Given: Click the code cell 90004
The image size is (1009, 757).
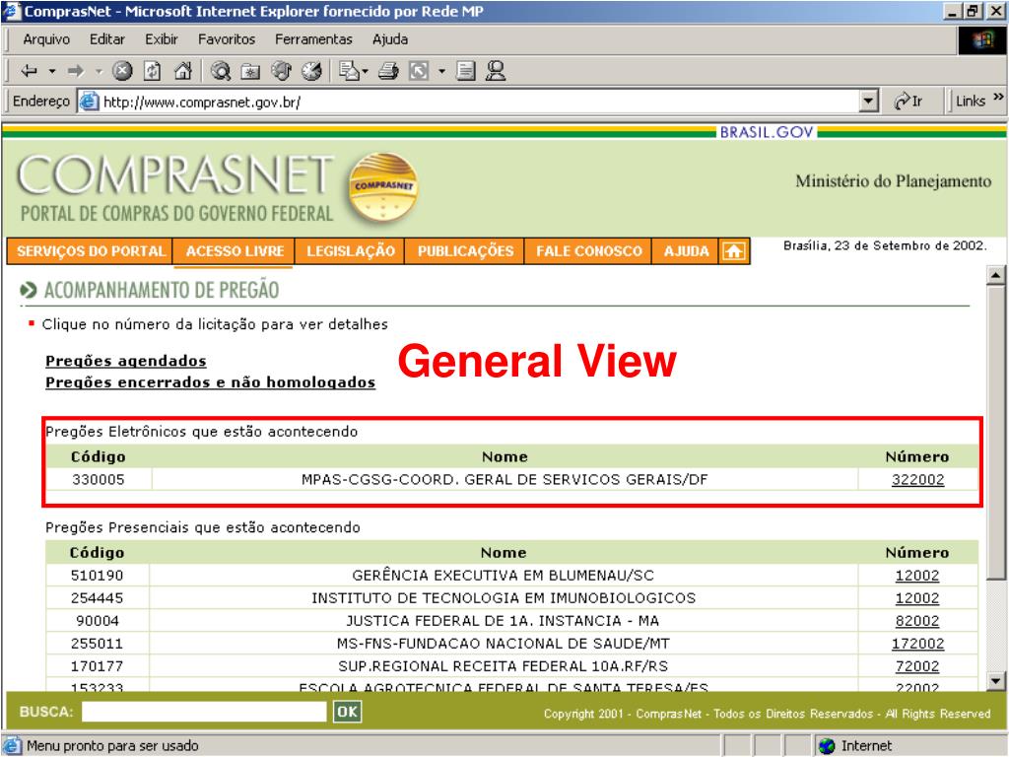Looking at the screenshot, I should (98, 621).
